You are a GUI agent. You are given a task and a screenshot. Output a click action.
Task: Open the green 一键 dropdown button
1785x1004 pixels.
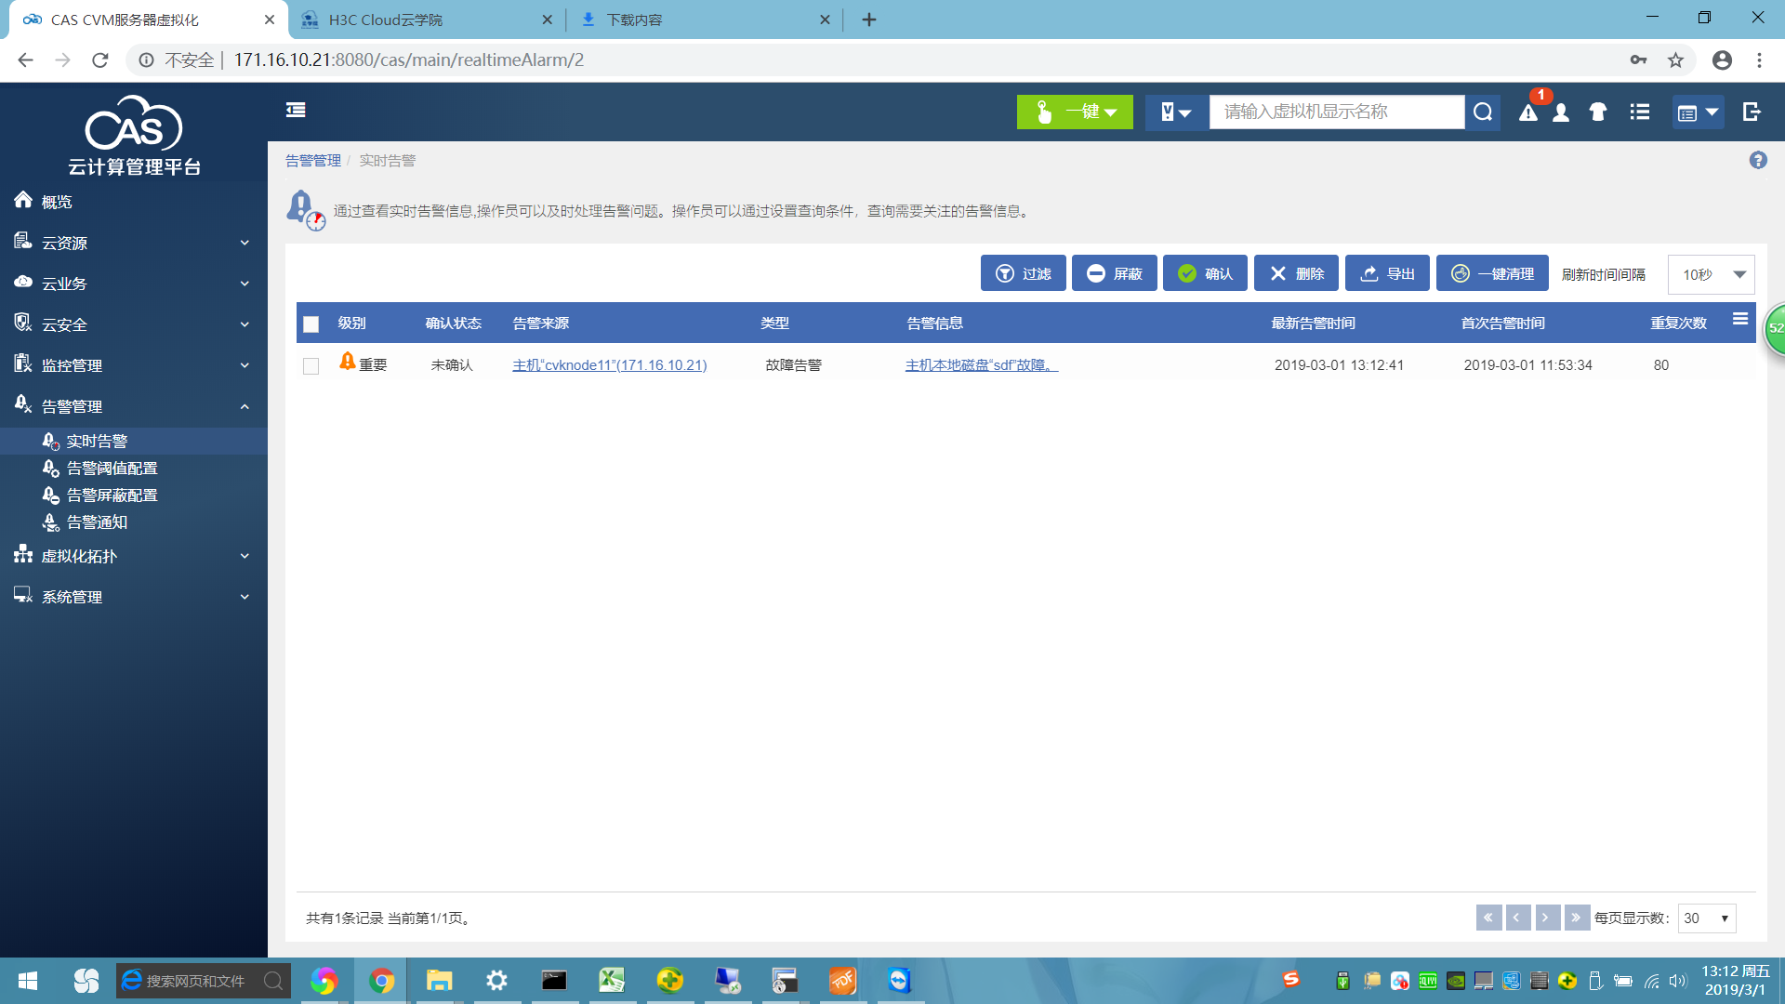(1075, 112)
